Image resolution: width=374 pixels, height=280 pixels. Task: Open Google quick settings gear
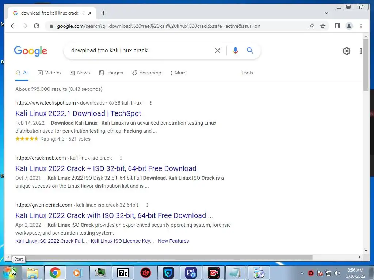tap(346, 51)
